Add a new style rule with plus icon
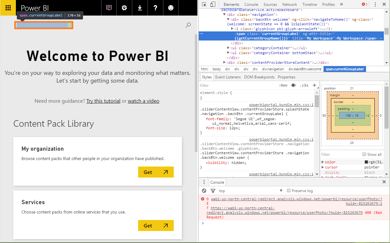390x243 pixels. point(314,86)
